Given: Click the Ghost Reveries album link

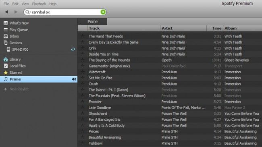Looking at the screenshot, I should click(237, 60).
